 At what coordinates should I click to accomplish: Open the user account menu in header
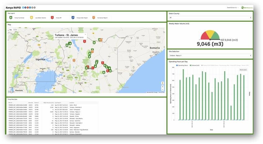[x=233, y=8]
